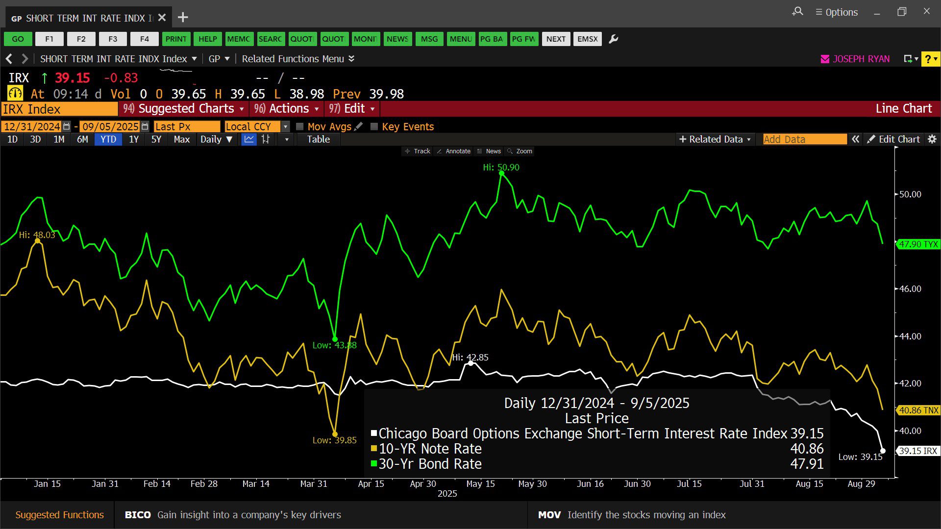The height and width of the screenshot is (529, 941).
Task: Select the 1Y time range tab
Action: [133, 139]
